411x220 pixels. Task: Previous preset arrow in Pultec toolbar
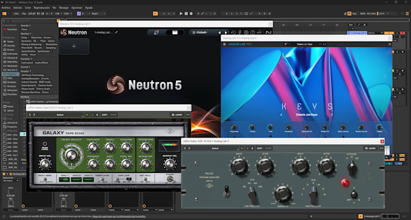coord(185,148)
